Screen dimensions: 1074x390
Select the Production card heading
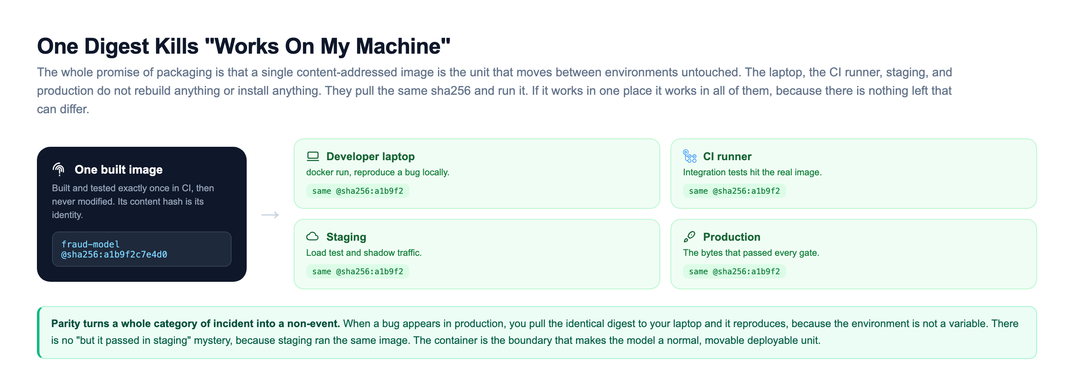coord(731,237)
